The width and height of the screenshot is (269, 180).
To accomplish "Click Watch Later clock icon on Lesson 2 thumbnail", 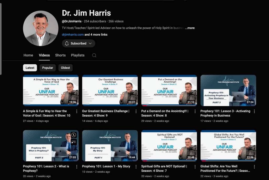I will (x=74, y=135).
